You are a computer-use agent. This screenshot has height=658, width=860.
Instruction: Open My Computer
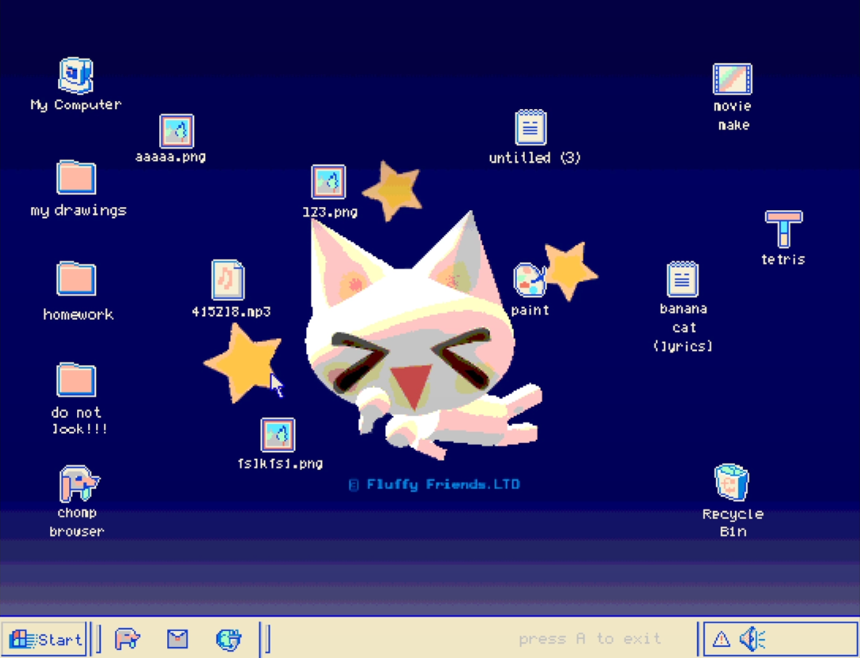click(76, 74)
